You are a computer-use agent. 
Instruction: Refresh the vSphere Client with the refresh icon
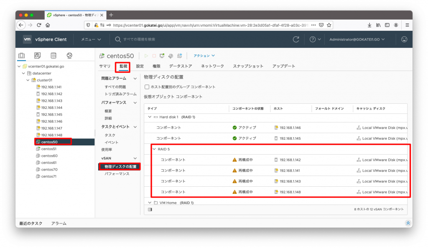296,39
